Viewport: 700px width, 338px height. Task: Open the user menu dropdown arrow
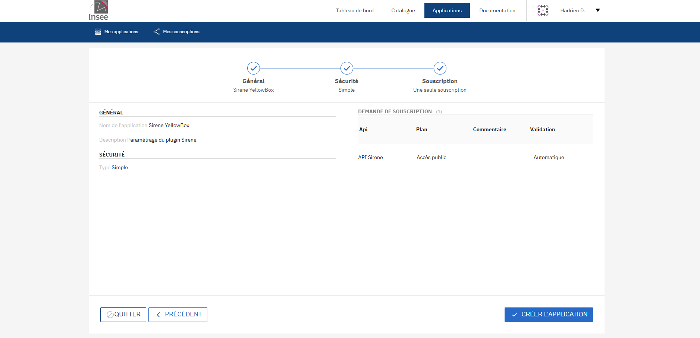point(598,10)
